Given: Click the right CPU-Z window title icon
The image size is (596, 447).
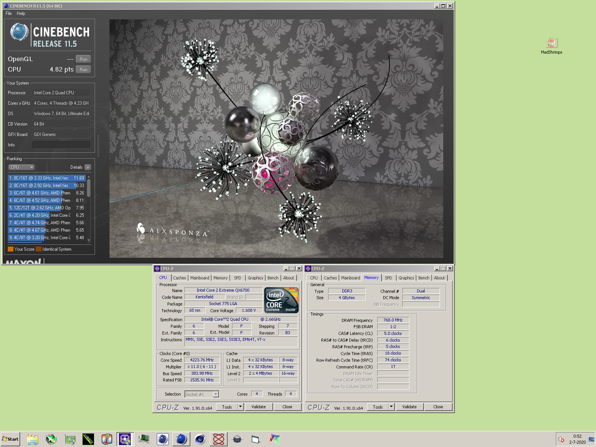Looking at the screenshot, I should point(308,268).
